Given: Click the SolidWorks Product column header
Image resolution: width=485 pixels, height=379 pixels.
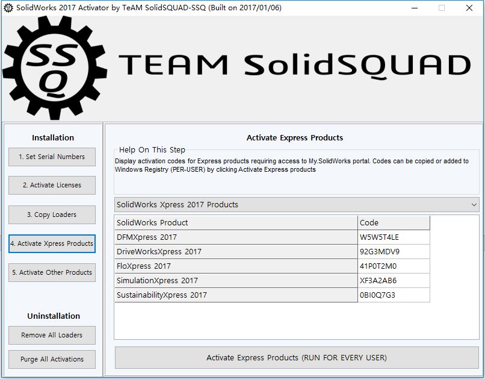Looking at the screenshot, I should point(236,222).
